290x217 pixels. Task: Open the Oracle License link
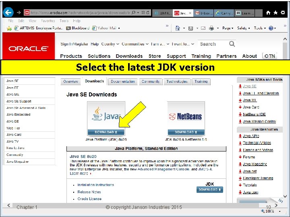(89, 199)
